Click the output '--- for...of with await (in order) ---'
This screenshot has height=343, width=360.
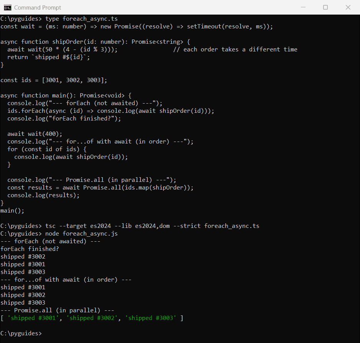[66, 280]
